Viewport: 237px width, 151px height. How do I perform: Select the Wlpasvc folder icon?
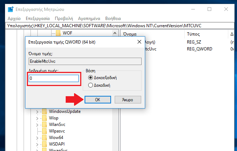coord(44,131)
